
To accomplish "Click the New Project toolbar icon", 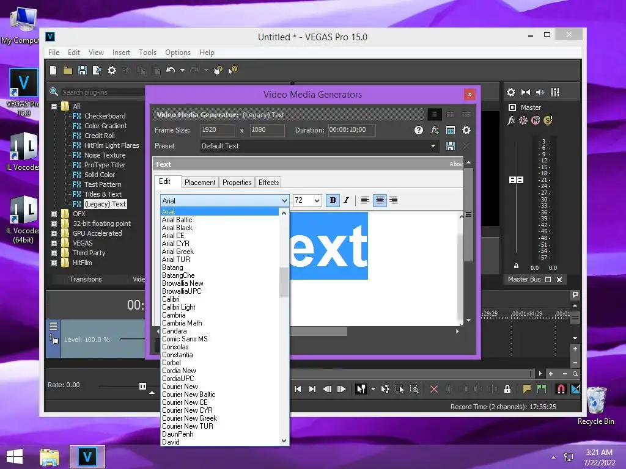I will [53, 71].
